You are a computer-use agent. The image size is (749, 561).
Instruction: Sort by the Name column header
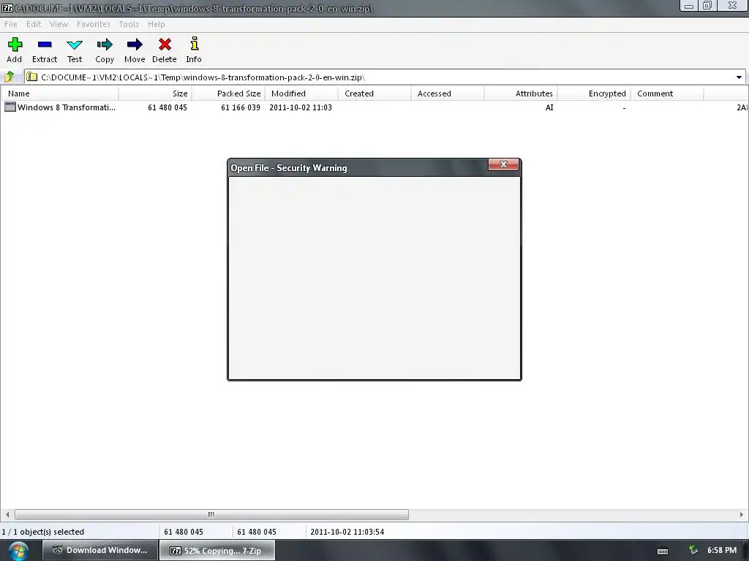coord(59,93)
